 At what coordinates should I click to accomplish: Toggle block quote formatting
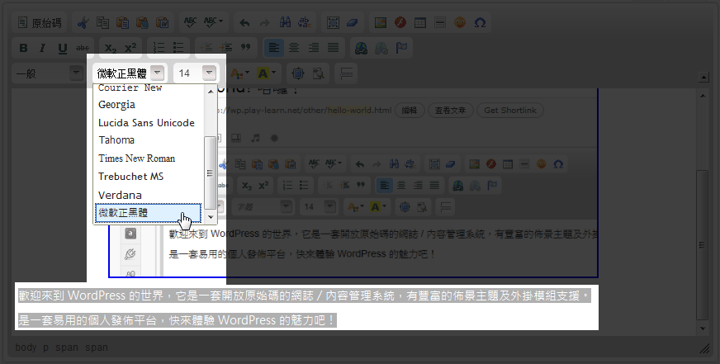pos(246,48)
